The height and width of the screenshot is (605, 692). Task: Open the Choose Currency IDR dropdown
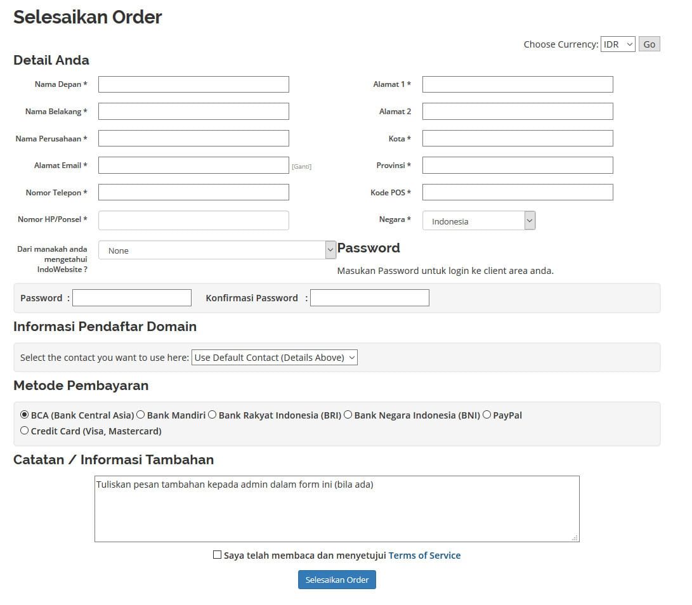click(617, 44)
